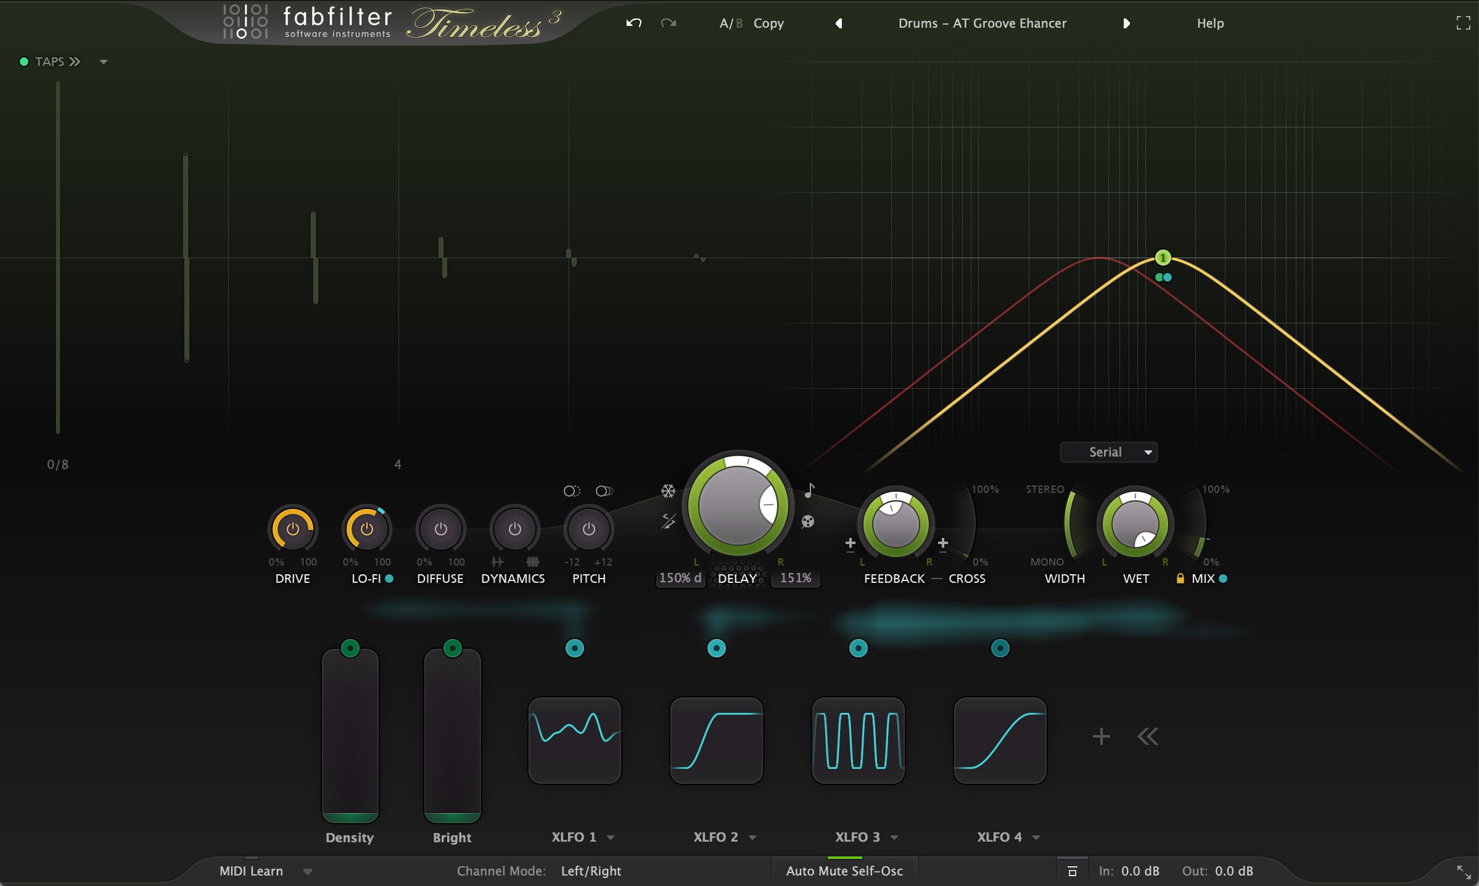This screenshot has width=1479, height=886.
Task: Add a new modulation source with the plus icon
Action: pyautogui.click(x=1101, y=736)
